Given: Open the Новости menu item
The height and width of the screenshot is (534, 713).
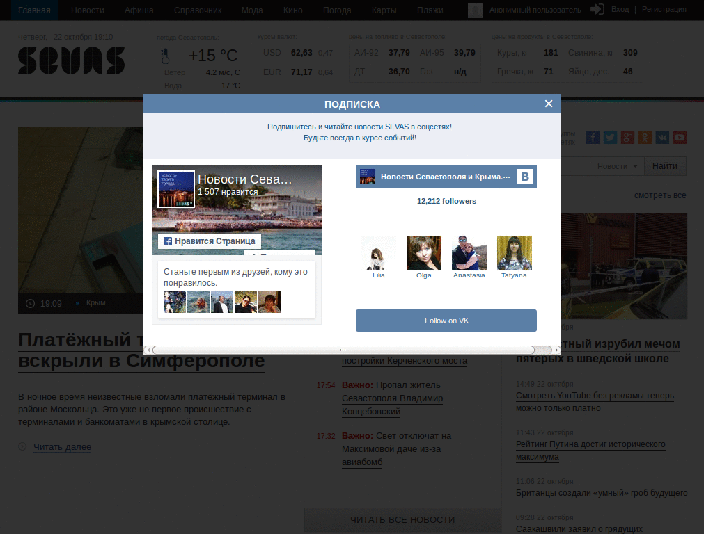Looking at the screenshot, I should [x=87, y=10].
